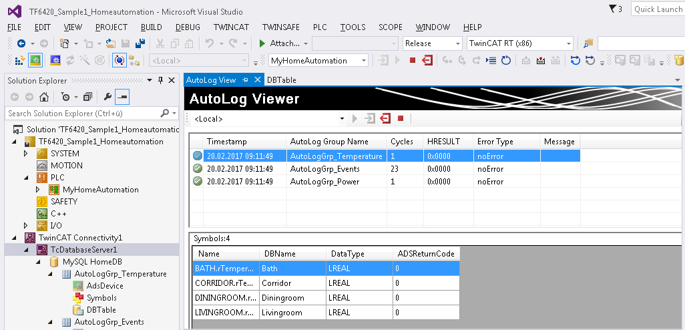Select the AdsDevice tree item
Image resolution: width=685 pixels, height=330 pixels.
coord(105,286)
